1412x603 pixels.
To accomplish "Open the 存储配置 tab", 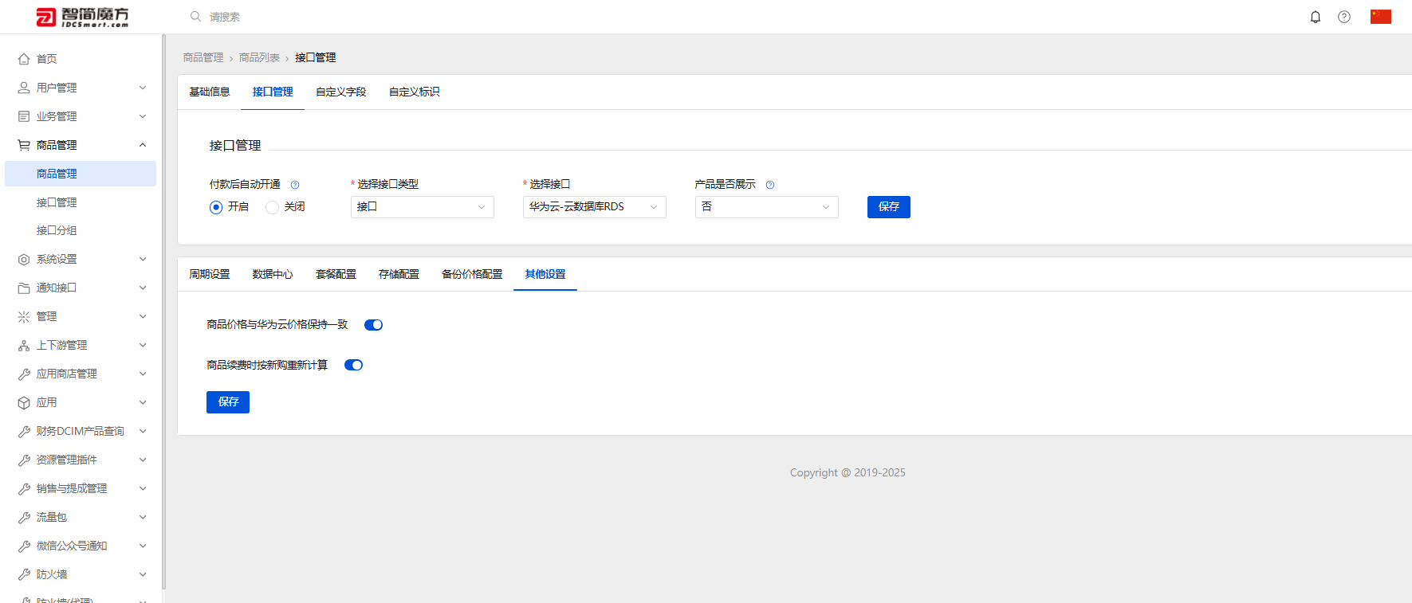I will coord(399,274).
